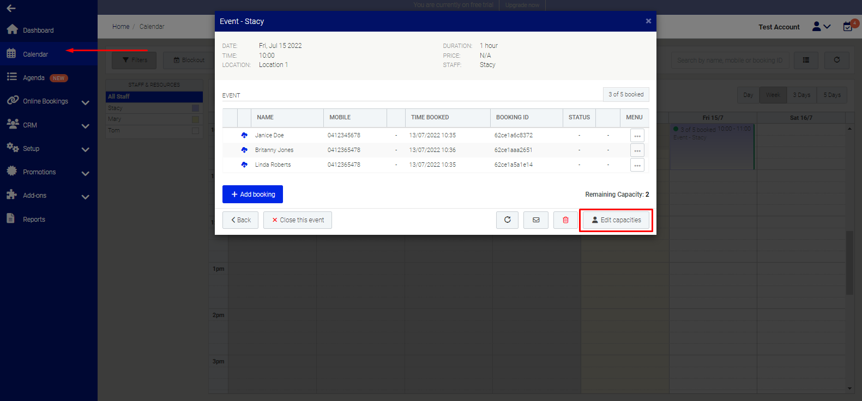The image size is (862, 401).
Task: Click the user account icon top right
Action: (x=816, y=26)
